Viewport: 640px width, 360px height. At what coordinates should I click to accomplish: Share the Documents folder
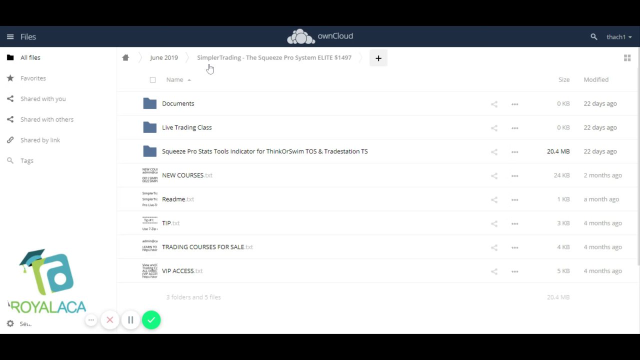(494, 104)
